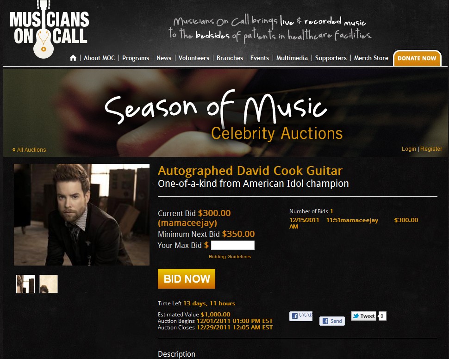Focus the Your Max Bid field

click(232, 245)
